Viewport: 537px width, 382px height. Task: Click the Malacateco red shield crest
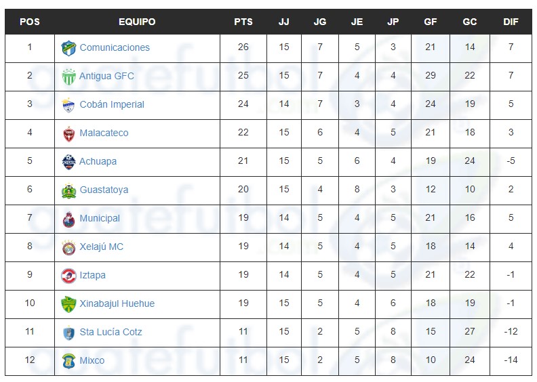tap(69, 133)
